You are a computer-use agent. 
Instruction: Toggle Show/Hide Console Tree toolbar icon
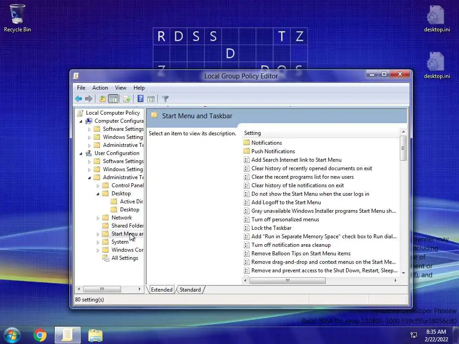[x=113, y=99]
